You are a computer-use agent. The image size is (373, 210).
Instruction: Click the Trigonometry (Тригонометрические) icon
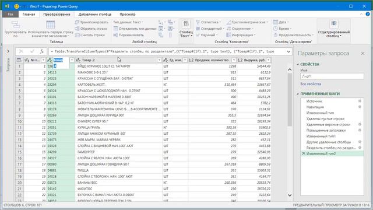click(228, 22)
